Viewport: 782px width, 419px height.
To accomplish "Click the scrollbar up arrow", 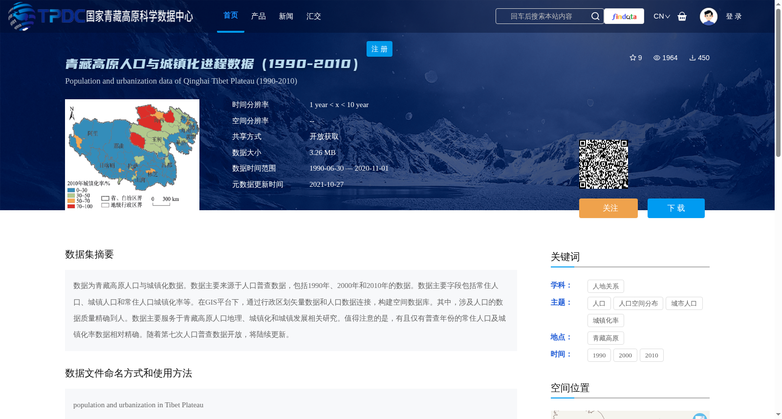I will point(778,3).
